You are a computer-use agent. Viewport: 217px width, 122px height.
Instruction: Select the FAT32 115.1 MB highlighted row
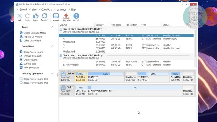(126, 35)
